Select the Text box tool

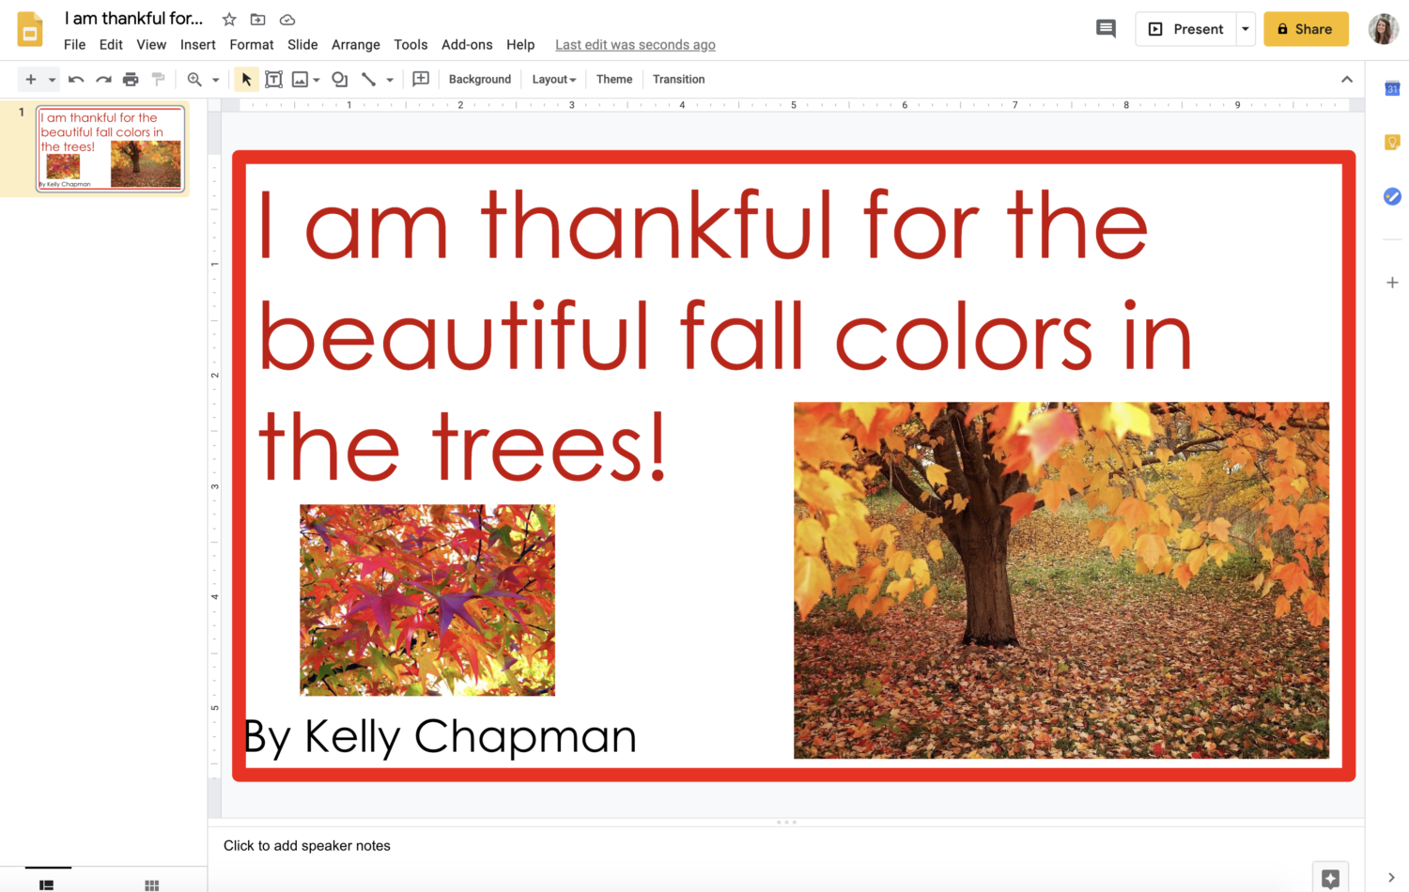273,79
